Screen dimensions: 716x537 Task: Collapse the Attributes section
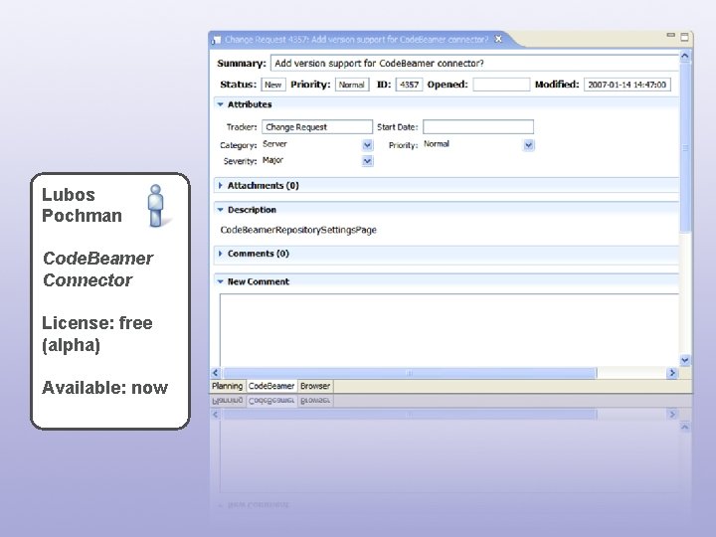tap(221, 104)
